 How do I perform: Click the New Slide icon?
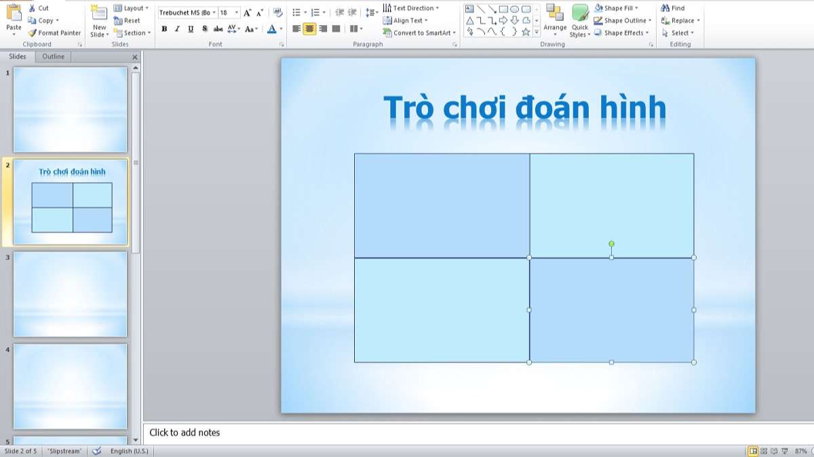tap(99, 12)
